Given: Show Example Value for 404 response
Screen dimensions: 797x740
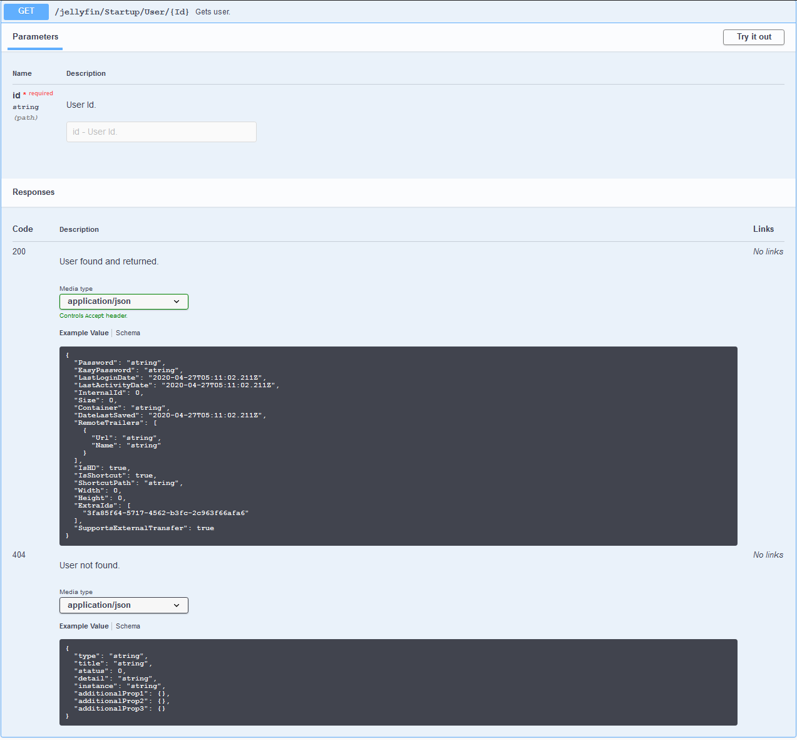Looking at the screenshot, I should tap(84, 626).
